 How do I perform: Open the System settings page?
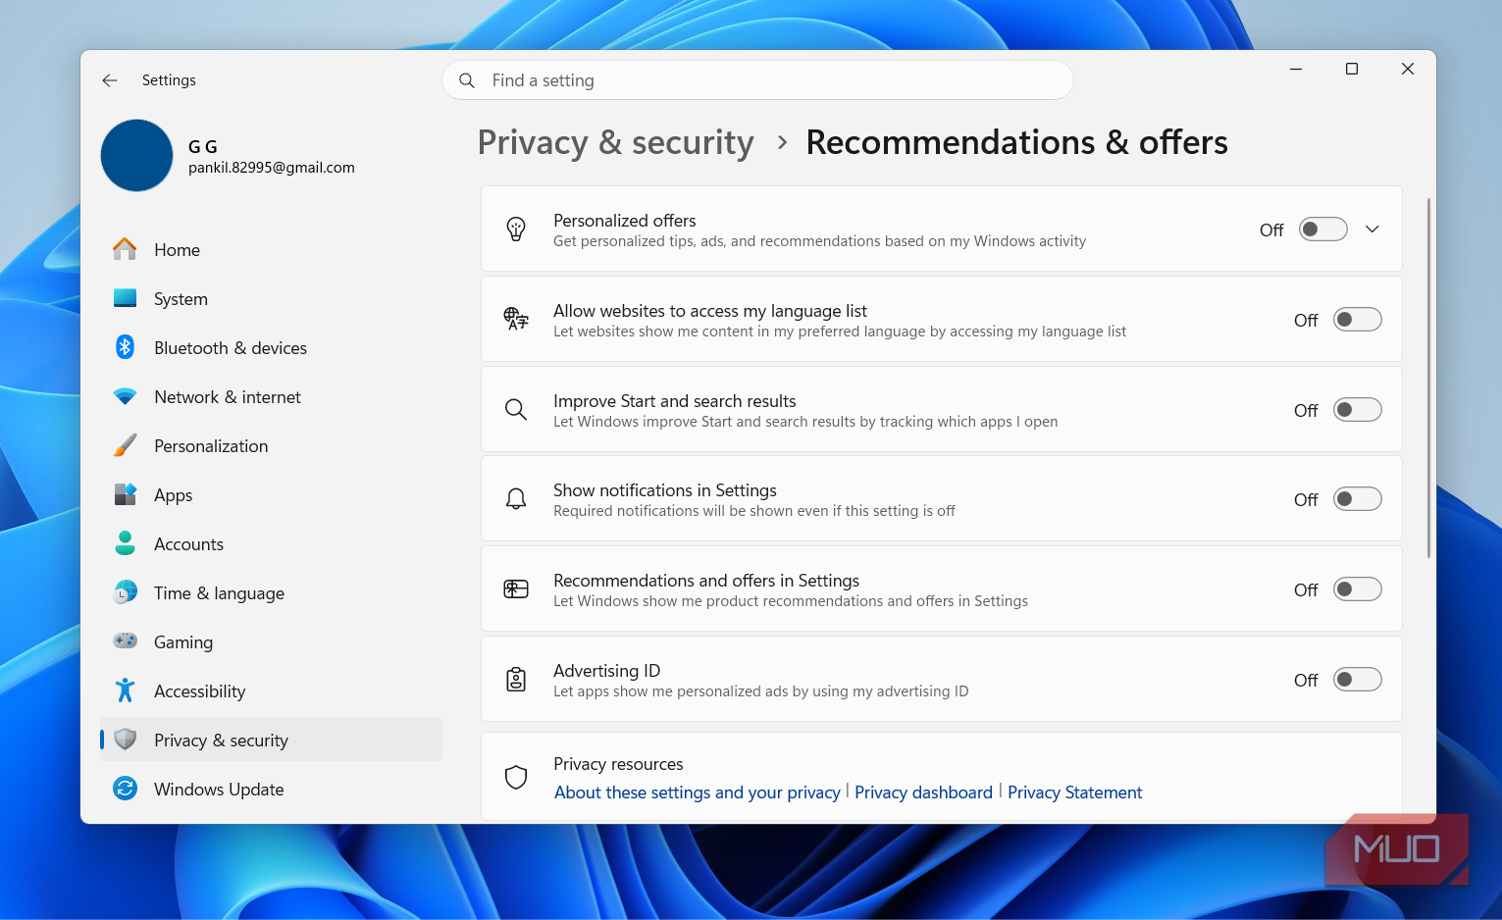tap(271, 298)
